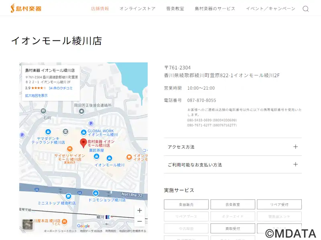Open the 島村楽器のサービス menu
Image resolution: width=321 pixels, height=240 pixels.
215,8
